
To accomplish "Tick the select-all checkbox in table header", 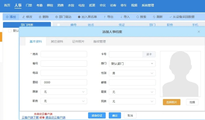I will tap(58, 25).
